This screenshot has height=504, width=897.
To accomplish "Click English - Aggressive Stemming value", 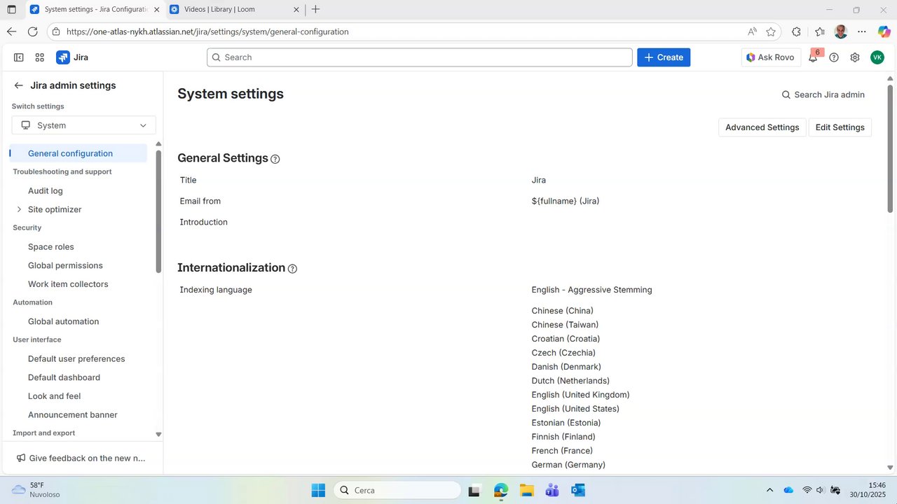I will [x=591, y=290].
